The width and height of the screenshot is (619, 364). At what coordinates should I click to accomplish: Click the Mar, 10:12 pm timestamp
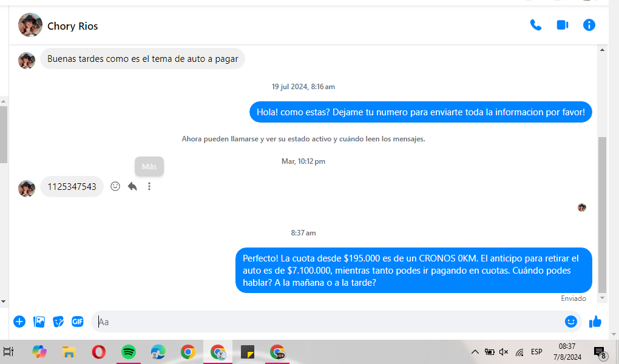(x=303, y=161)
